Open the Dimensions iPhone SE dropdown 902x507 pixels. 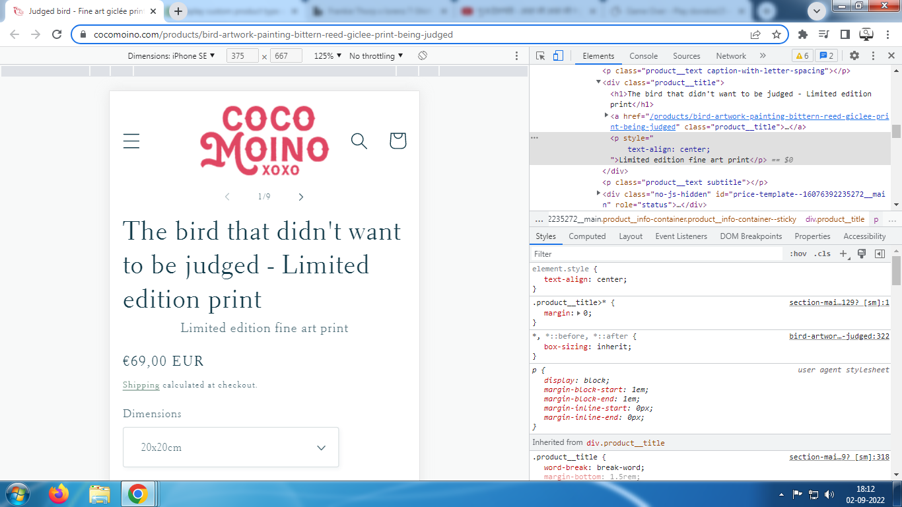pos(171,56)
